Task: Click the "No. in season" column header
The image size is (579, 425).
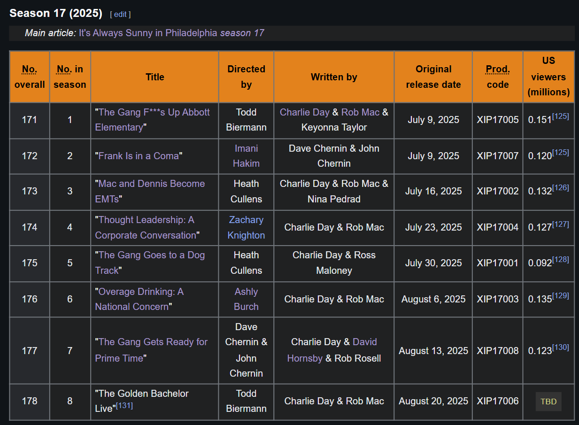Action: pos(70,77)
